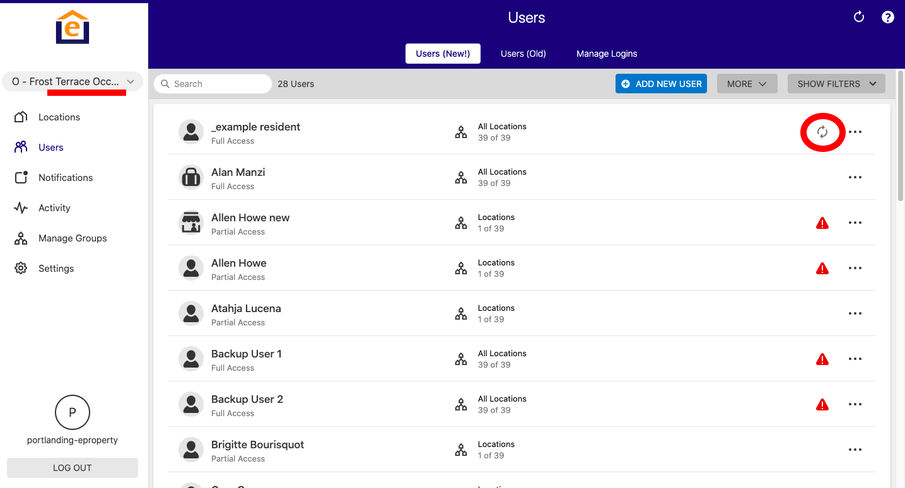Open three-dot menu for Atahja Lucena
This screenshot has height=488, width=905.
point(855,313)
